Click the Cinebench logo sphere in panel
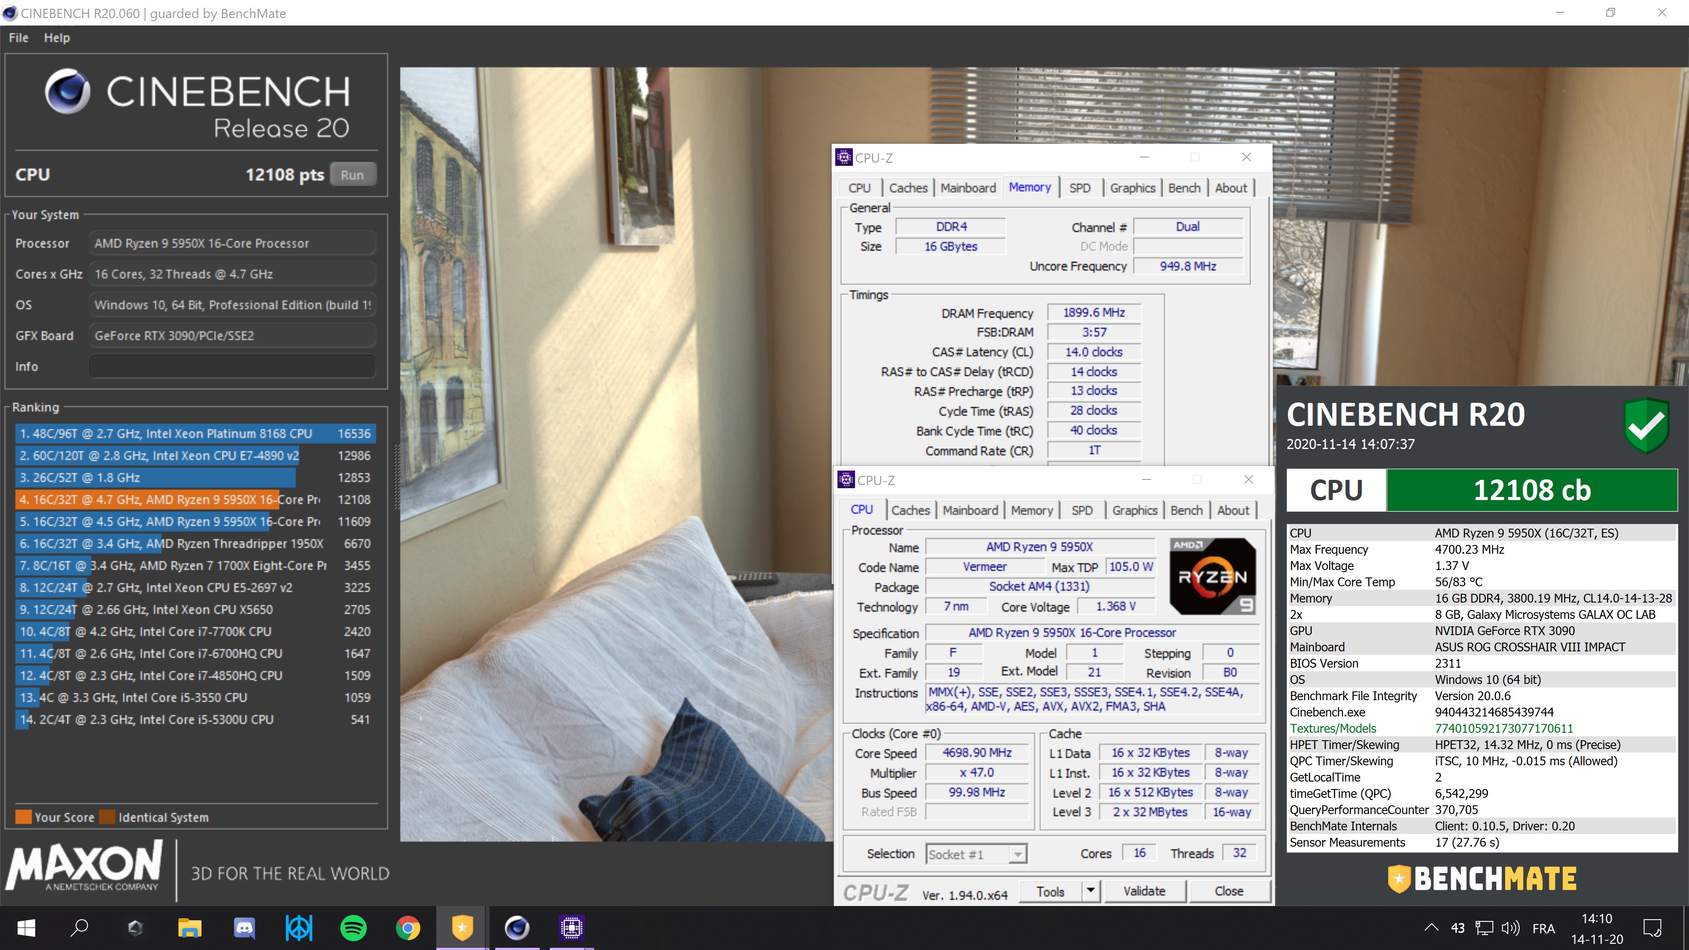 coord(68,91)
